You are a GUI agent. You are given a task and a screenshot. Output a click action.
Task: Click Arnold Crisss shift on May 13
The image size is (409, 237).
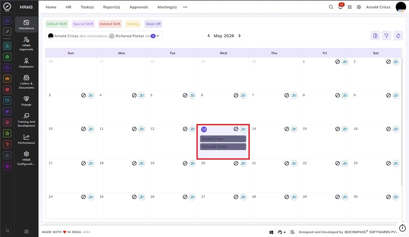pyautogui.click(x=223, y=139)
